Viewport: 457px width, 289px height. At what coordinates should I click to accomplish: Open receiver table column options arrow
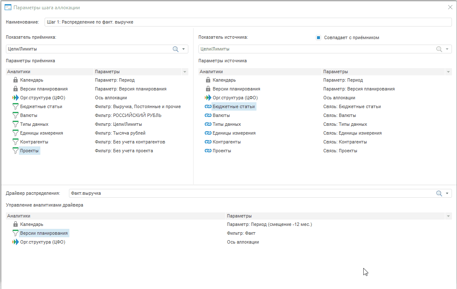point(184,72)
